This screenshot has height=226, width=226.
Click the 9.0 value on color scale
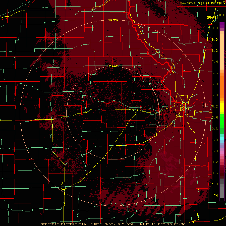(x=215, y=39)
